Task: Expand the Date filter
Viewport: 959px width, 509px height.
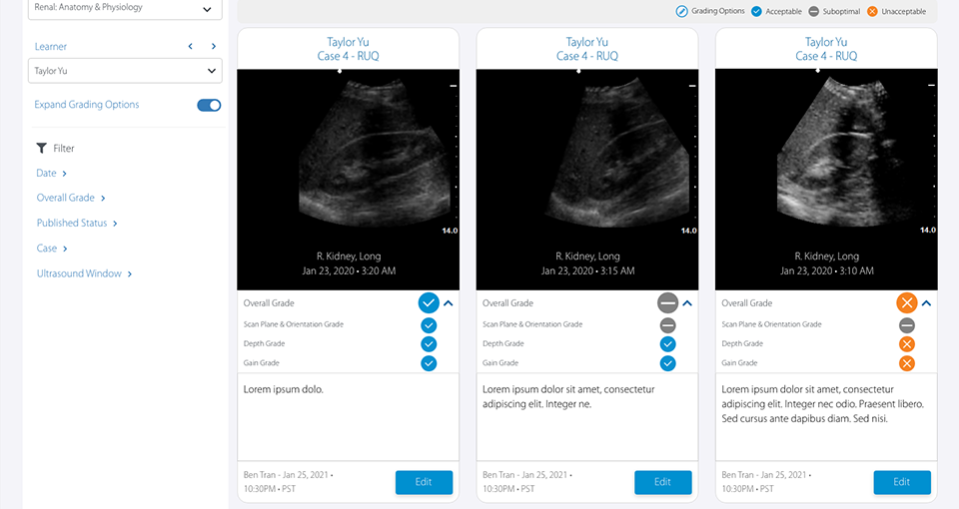Action: [51, 174]
